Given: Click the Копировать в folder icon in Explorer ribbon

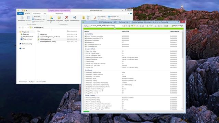Looking at the screenshot, I should 59,17.
